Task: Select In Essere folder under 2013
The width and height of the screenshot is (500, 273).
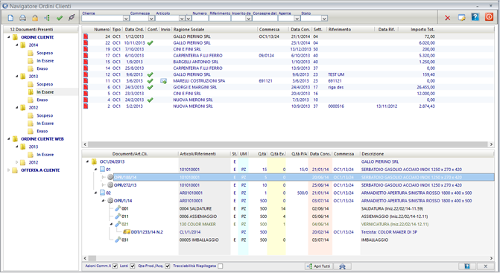Action: coord(45,92)
